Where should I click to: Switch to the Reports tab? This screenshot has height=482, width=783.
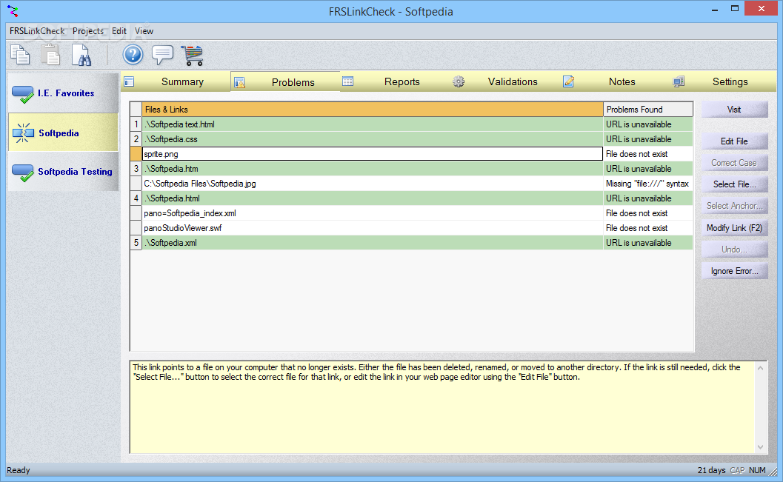(x=396, y=81)
